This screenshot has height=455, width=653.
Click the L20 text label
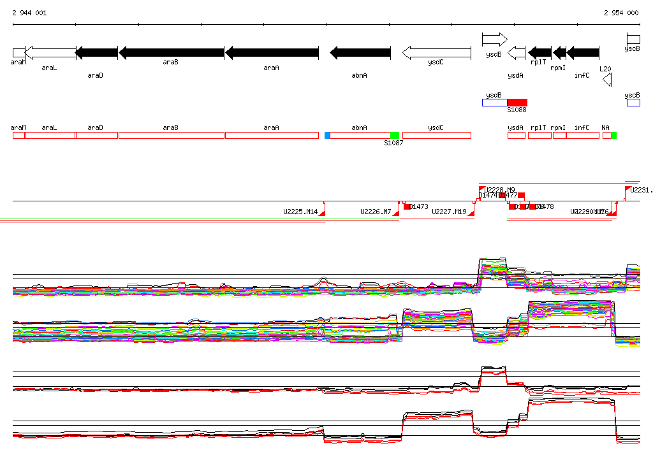pos(605,69)
